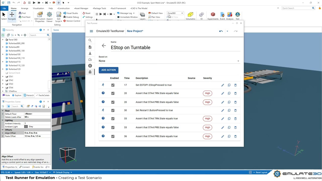Open Visual Studio from ribbon

pyautogui.click(x=70, y=13)
